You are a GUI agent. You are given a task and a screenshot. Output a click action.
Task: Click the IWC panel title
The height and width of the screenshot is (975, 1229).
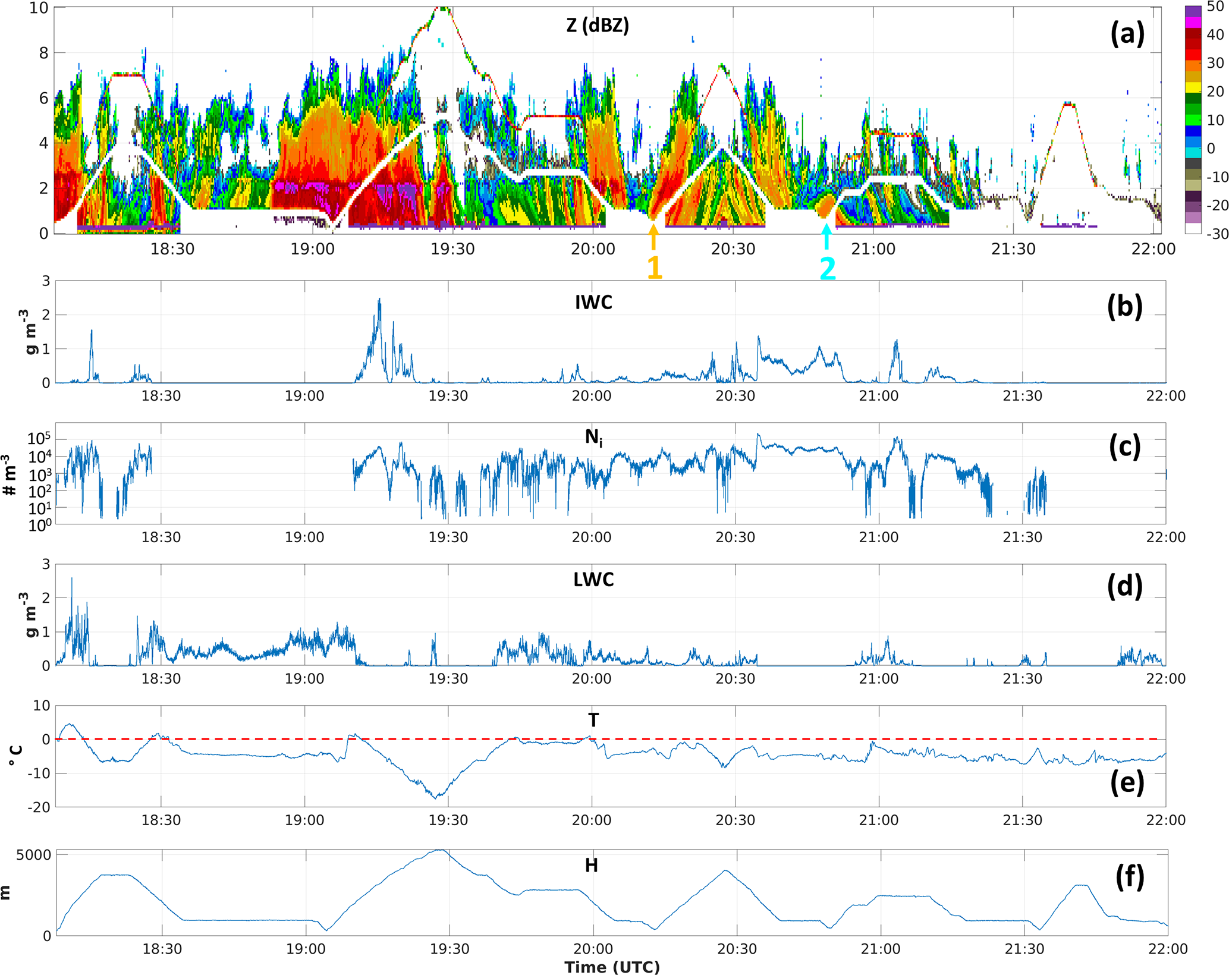pyautogui.click(x=593, y=303)
